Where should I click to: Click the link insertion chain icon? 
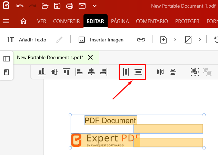click(x=141, y=40)
